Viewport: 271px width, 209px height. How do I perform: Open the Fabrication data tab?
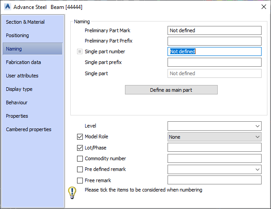pos(33,62)
